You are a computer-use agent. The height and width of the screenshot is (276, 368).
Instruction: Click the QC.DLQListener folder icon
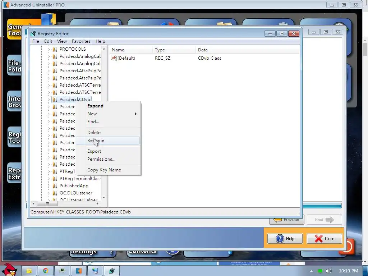coord(55,193)
